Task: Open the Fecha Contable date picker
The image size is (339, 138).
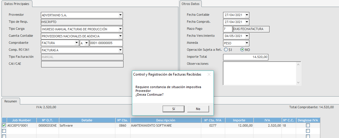Action: 247,15
